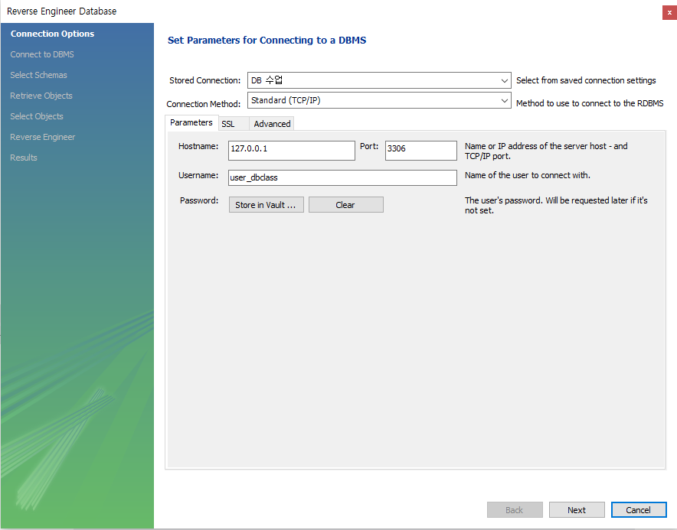Select the Select Objects step
The width and height of the screenshot is (677, 530).
[37, 116]
